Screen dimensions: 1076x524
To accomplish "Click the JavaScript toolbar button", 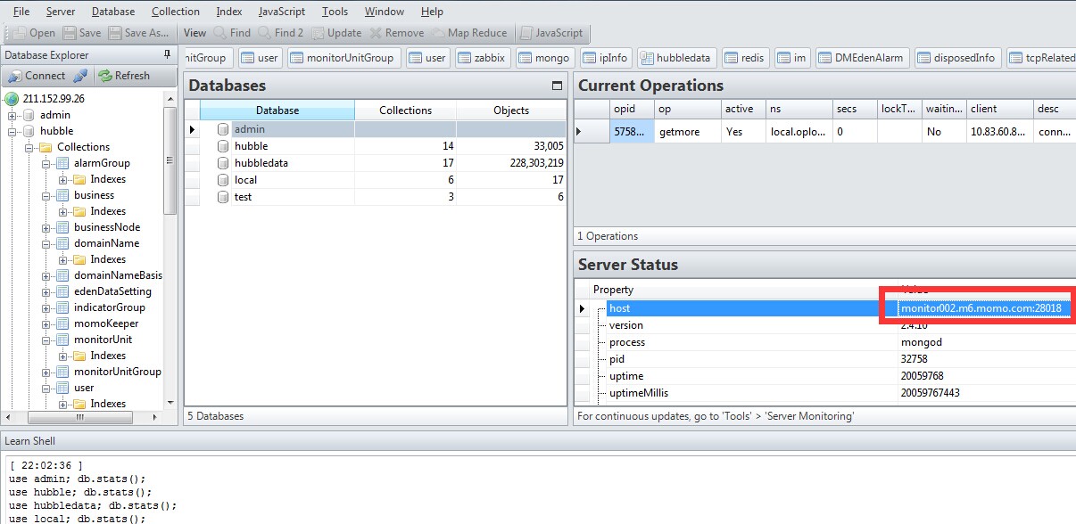I will [550, 33].
